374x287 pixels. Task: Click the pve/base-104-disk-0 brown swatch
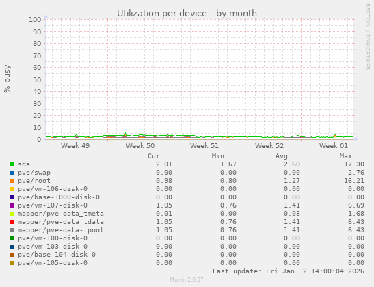(12, 255)
